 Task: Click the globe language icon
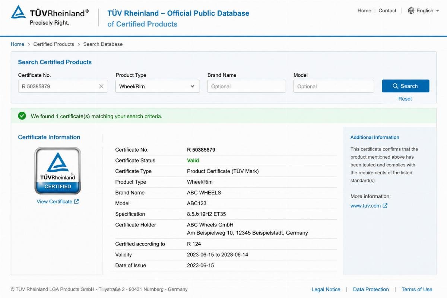pos(411,10)
